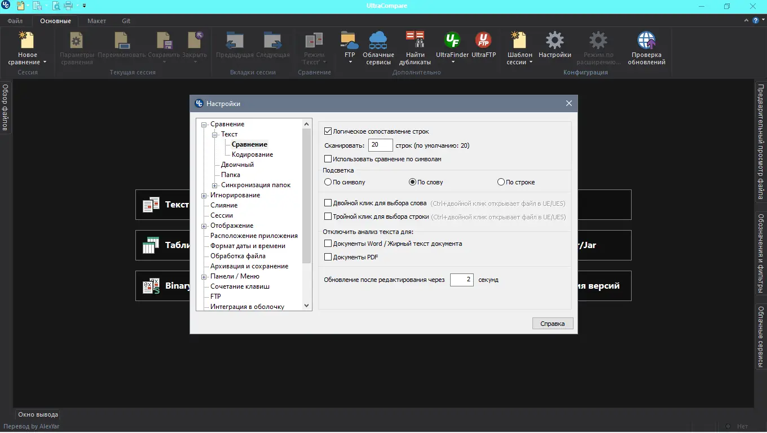Open the Файл menu tab
Viewport: 767px width, 433px height.
coord(15,21)
